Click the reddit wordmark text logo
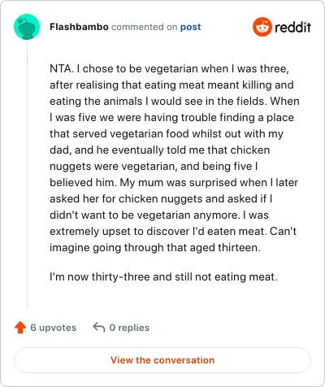This screenshot has height=387, width=325. click(292, 27)
